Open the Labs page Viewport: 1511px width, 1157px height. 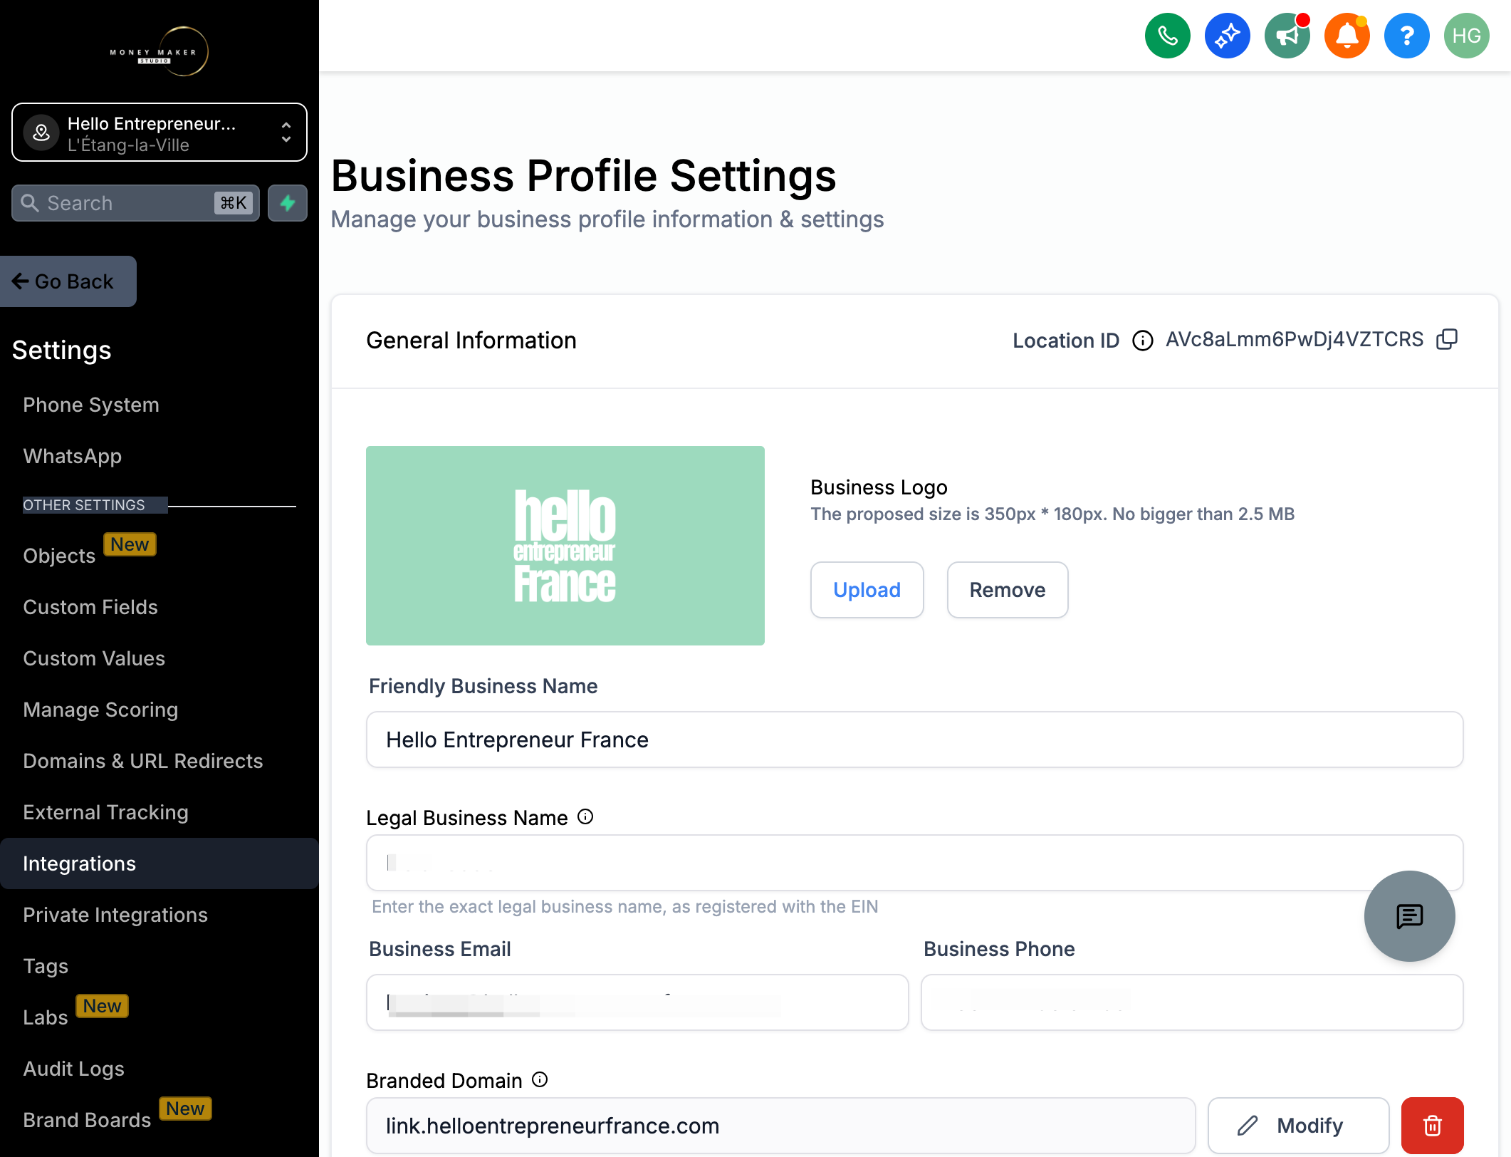click(x=46, y=1017)
